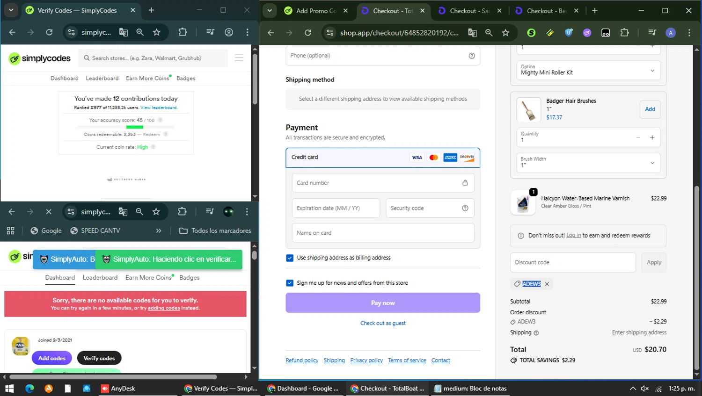Decrease Badger Hair Brushes quantity with minus
Viewport: 702px width, 396px height.
pyautogui.click(x=638, y=137)
